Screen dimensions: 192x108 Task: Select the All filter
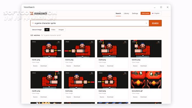[47, 30]
